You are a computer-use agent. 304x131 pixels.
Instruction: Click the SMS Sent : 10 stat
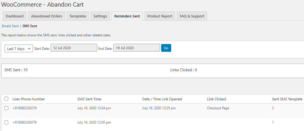pyautogui.click(x=16, y=70)
